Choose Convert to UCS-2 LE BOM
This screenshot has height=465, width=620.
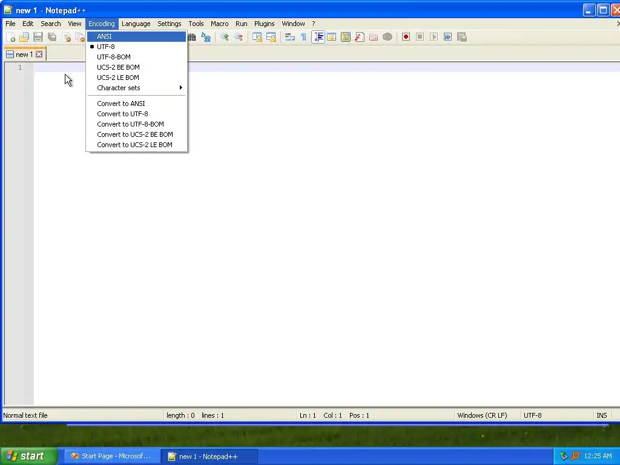[x=136, y=145]
